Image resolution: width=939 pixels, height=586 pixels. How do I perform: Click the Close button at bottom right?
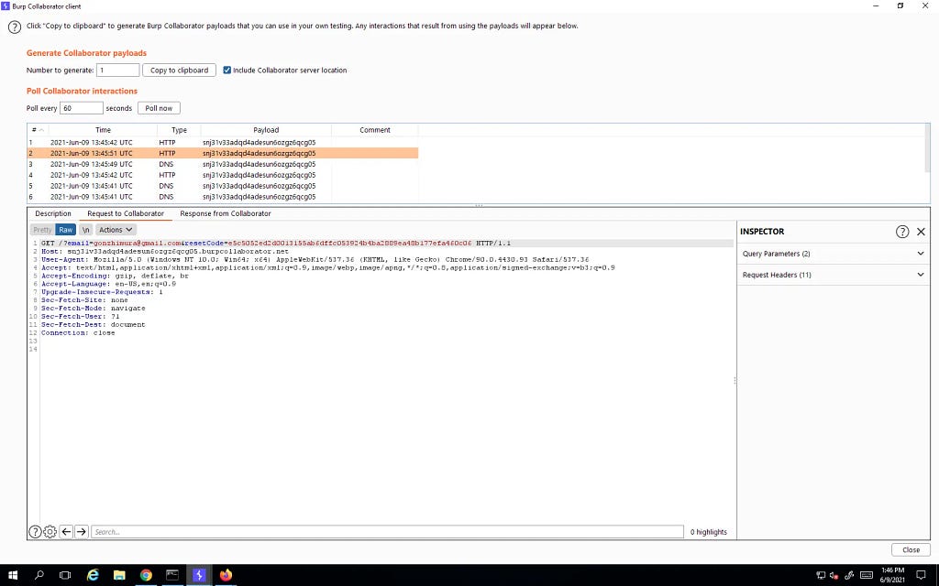pos(911,549)
